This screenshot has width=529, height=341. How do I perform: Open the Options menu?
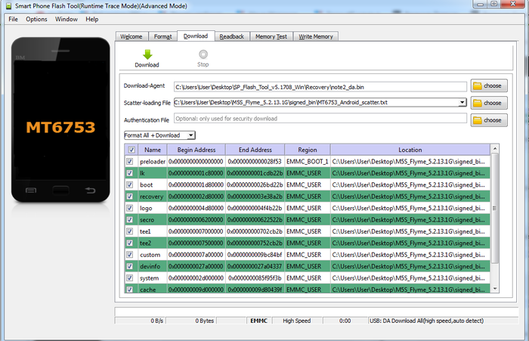pyautogui.click(x=36, y=19)
